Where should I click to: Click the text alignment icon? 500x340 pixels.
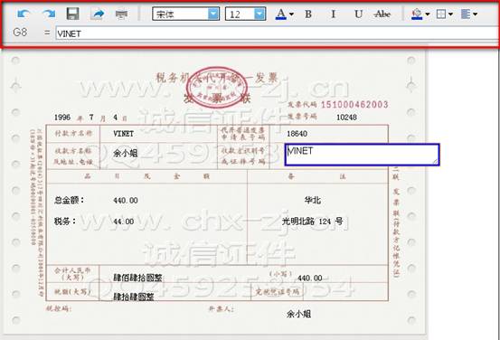pos(466,14)
